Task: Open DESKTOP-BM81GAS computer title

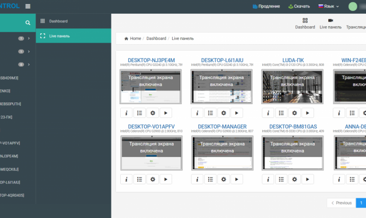Action: tap(293, 126)
